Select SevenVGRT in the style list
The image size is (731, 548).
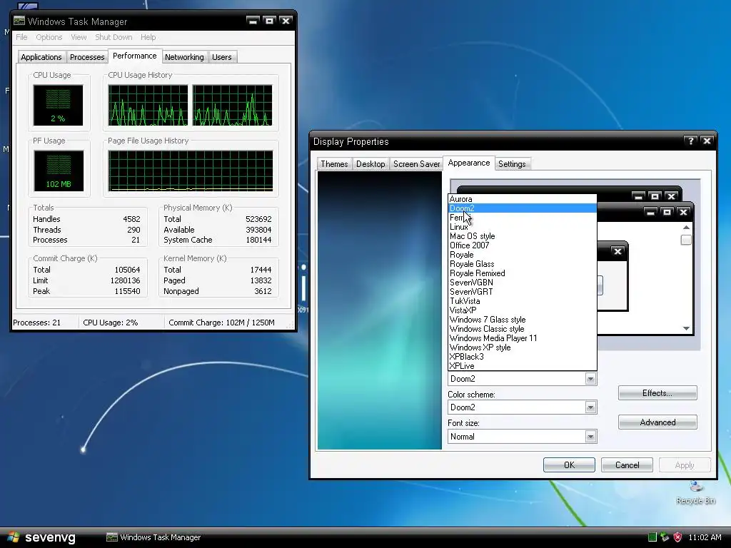(x=522, y=292)
